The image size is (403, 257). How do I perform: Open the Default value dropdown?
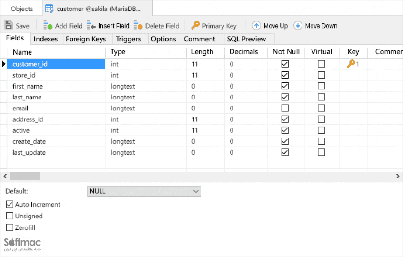pos(144,191)
